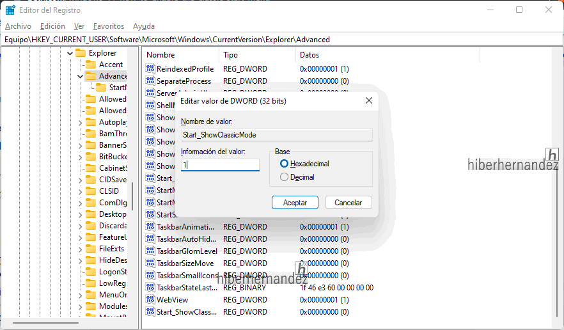Open the Edición menu
564x330 pixels.
(x=52, y=26)
